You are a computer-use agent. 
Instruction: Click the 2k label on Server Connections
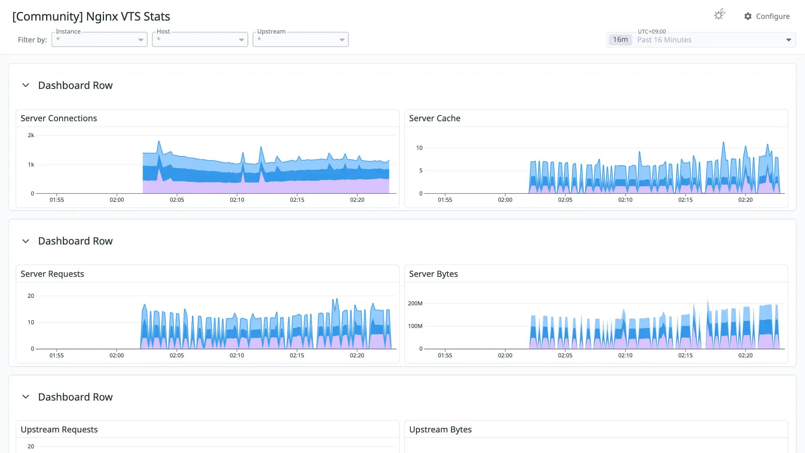pyautogui.click(x=31, y=135)
